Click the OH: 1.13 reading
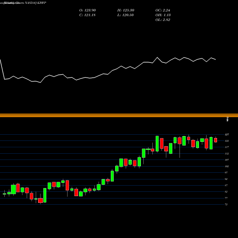Screen dimensions: 238x238 click(163, 15)
